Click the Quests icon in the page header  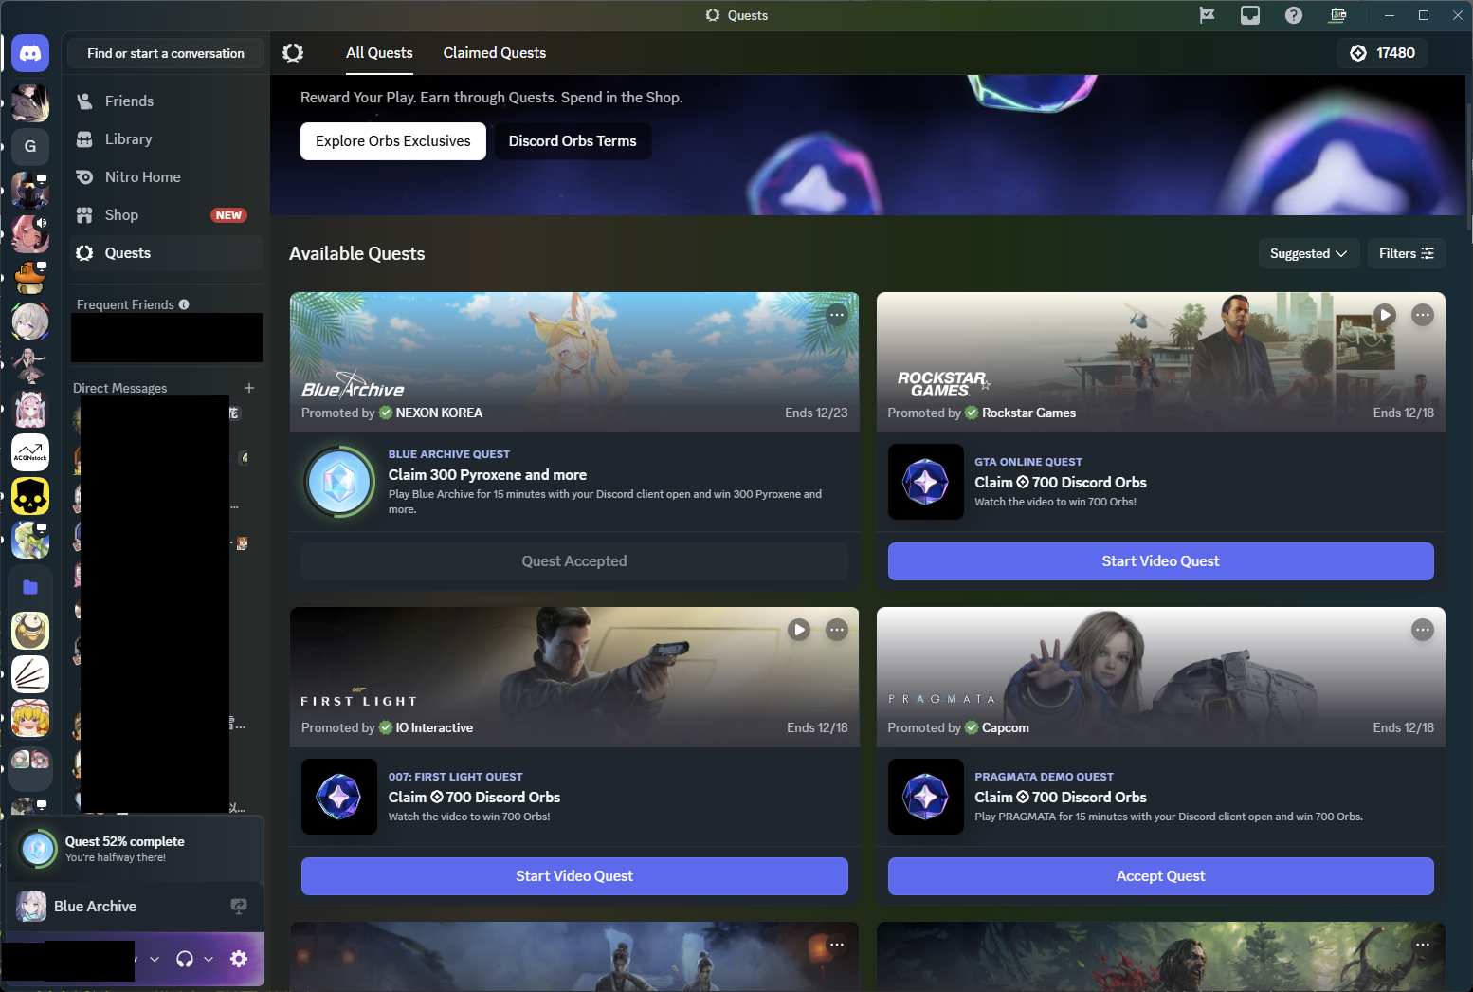click(x=293, y=53)
